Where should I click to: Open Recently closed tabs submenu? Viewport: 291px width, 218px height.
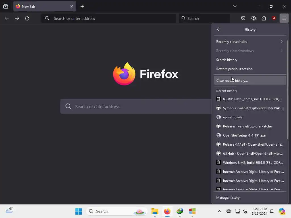250,42
